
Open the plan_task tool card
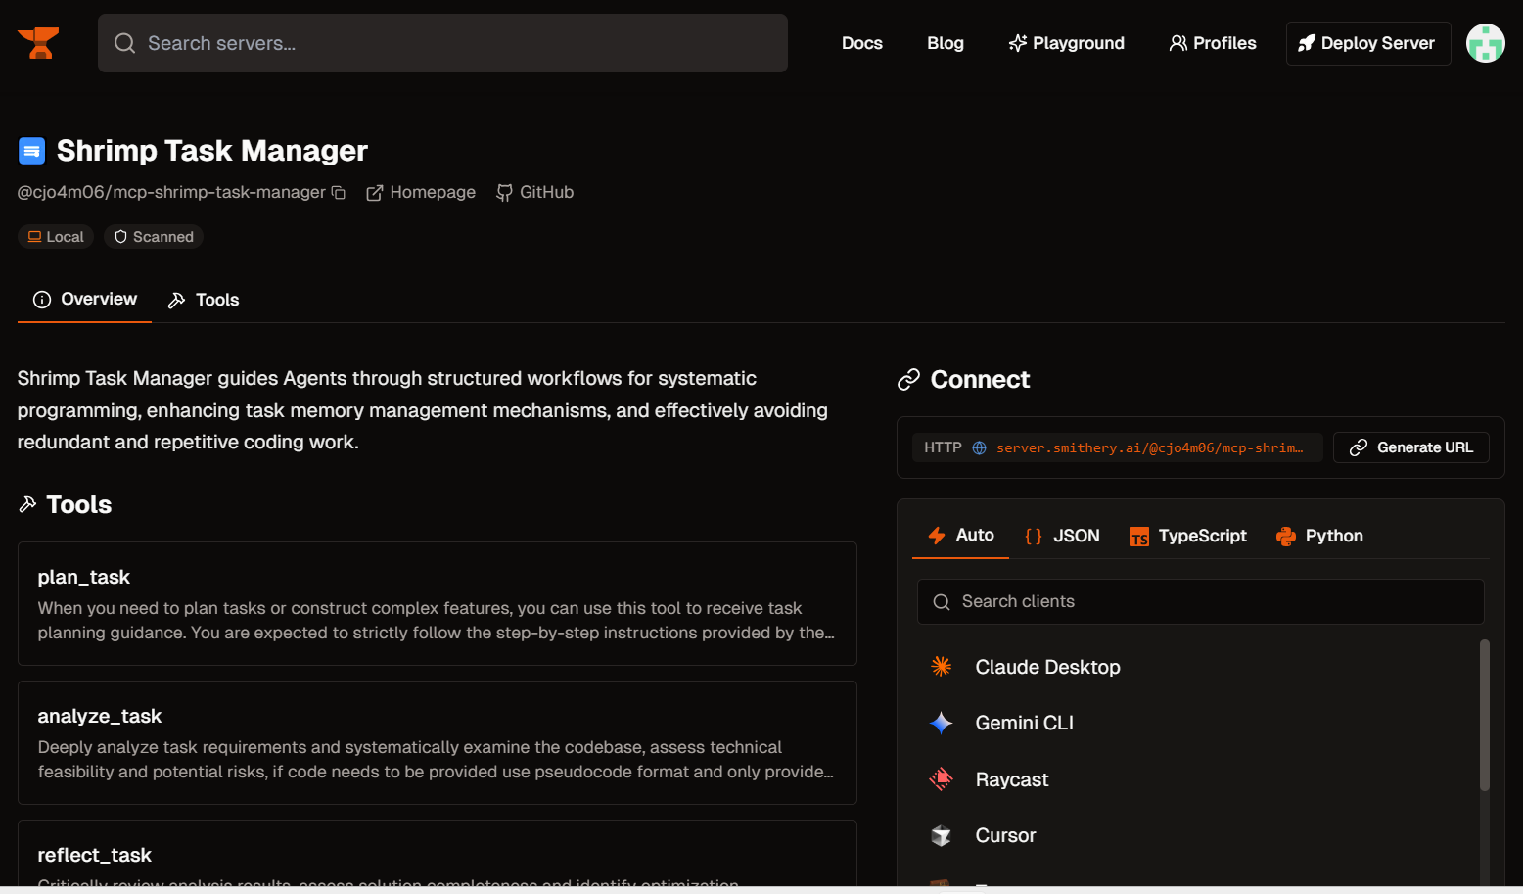[x=438, y=604]
